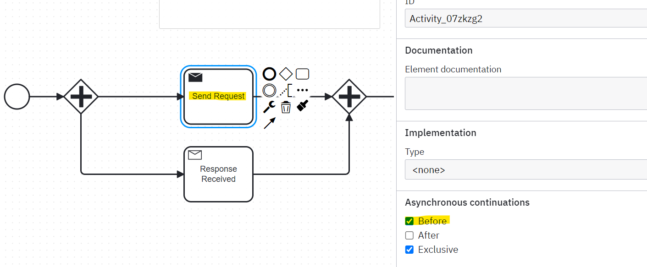Viewport: 647px width, 267px height.
Task: Delete the selected task with trash icon
Action: pyautogui.click(x=286, y=107)
